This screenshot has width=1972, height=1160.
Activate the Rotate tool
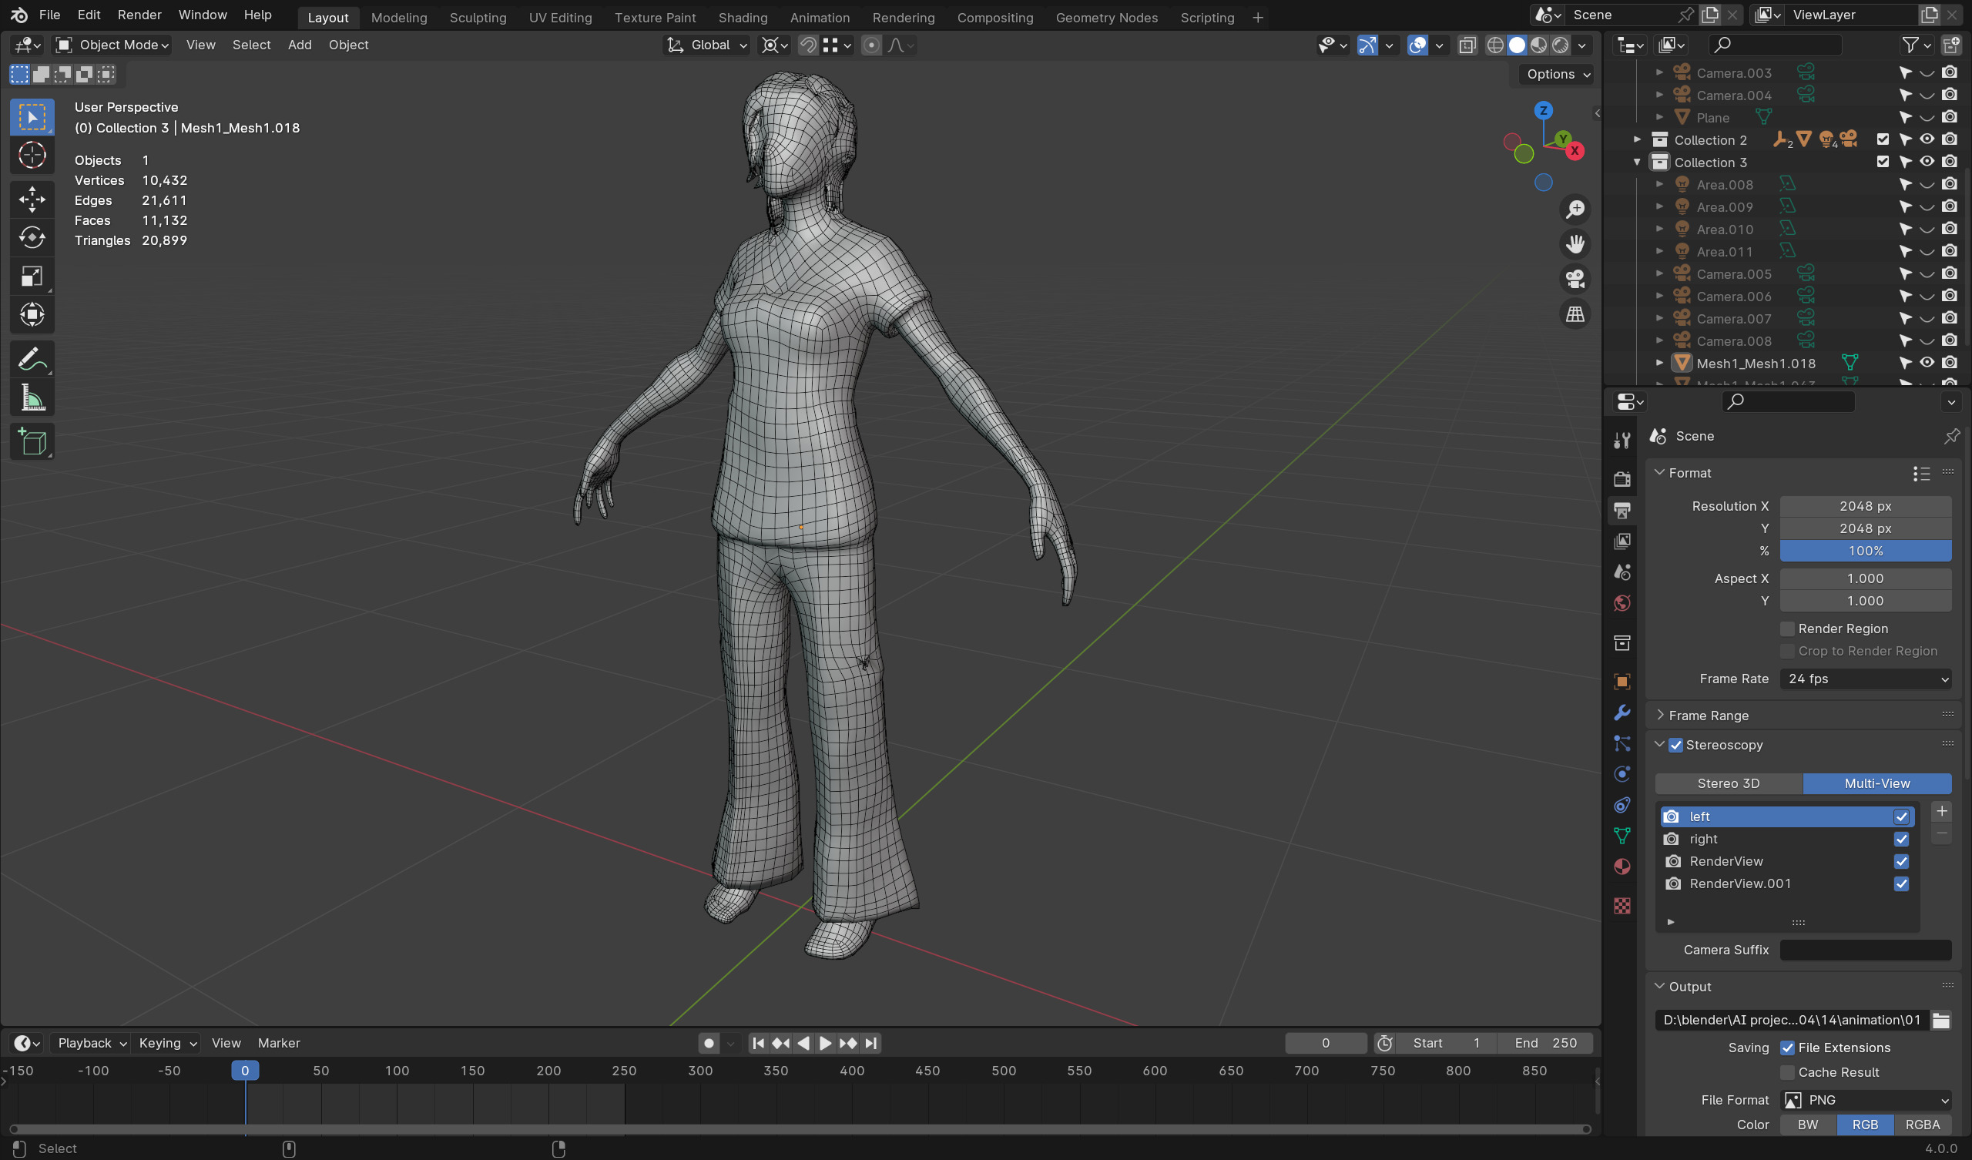[32, 237]
